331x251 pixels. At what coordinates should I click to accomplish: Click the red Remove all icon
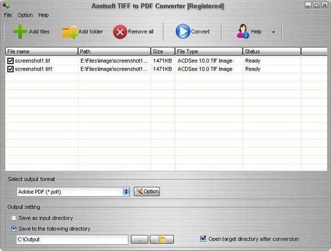[x=120, y=32]
